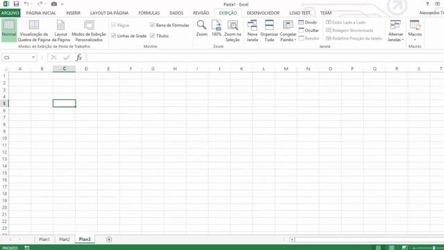444x250 pixels.
Task: Select the Plan2 sheet tab
Action: [x=65, y=240]
